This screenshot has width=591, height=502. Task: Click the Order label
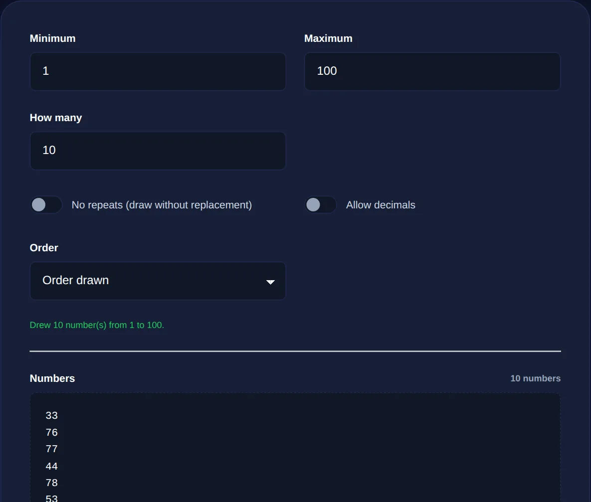tap(44, 248)
